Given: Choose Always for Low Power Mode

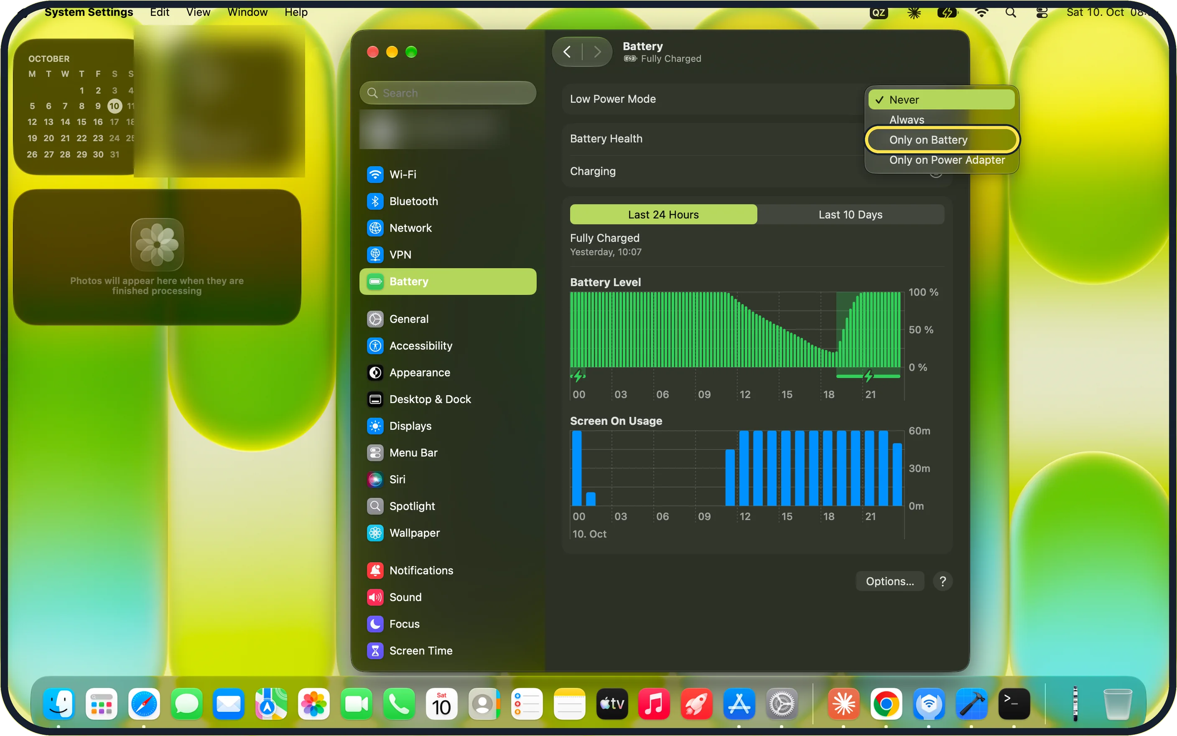Looking at the screenshot, I should (x=941, y=120).
